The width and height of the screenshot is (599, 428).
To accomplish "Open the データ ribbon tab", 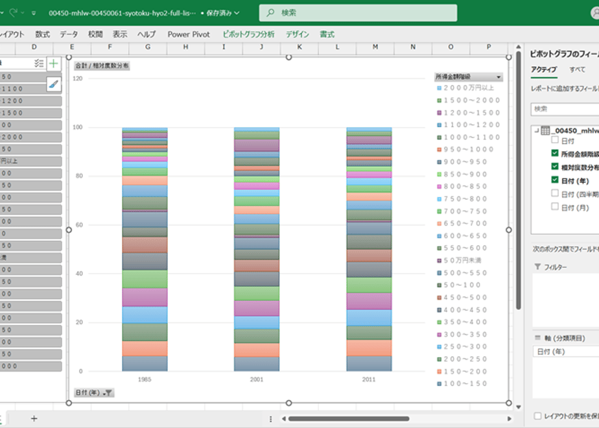I will [x=69, y=34].
